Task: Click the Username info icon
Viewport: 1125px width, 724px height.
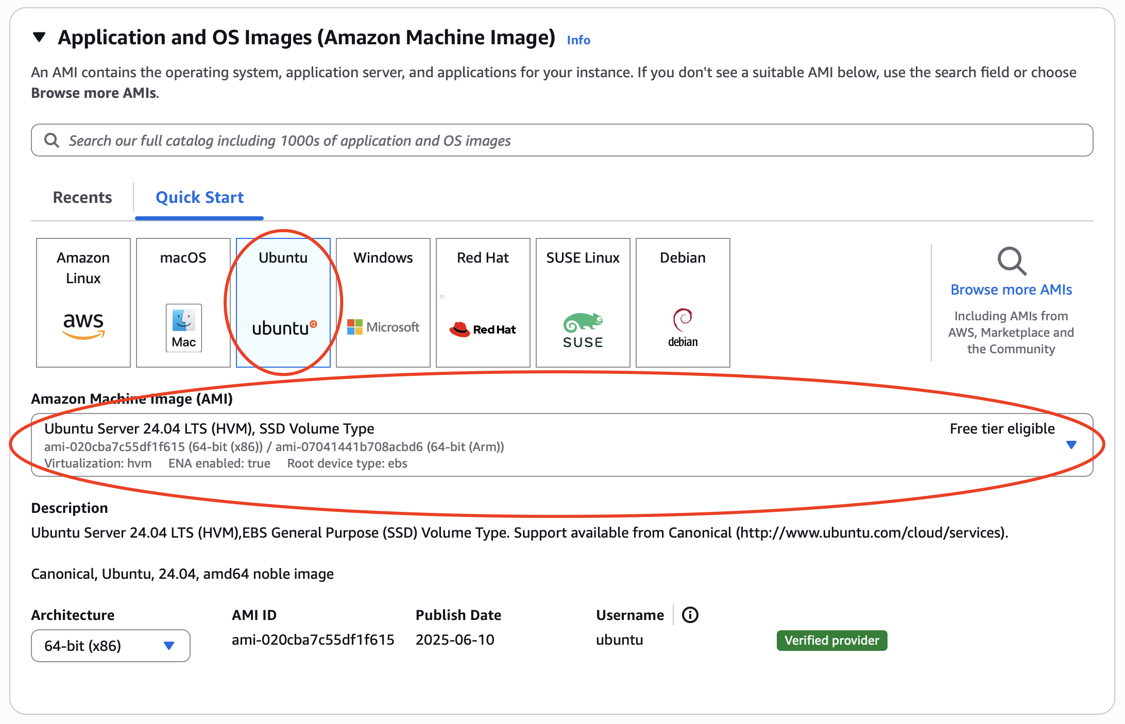Action: point(690,615)
